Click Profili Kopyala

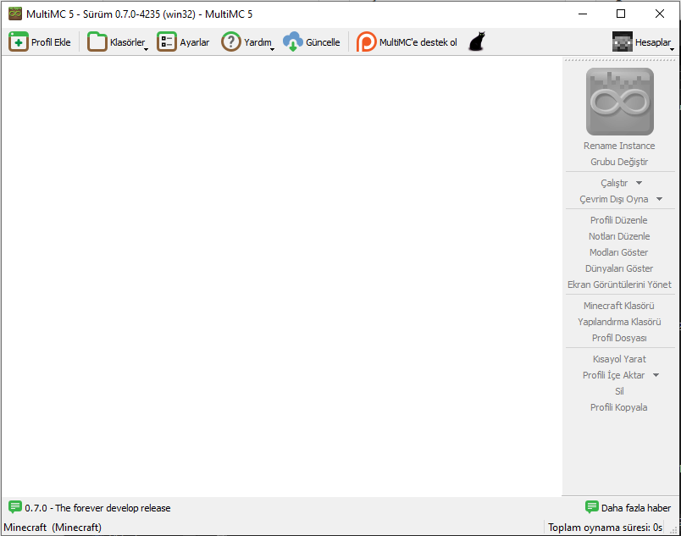619,407
